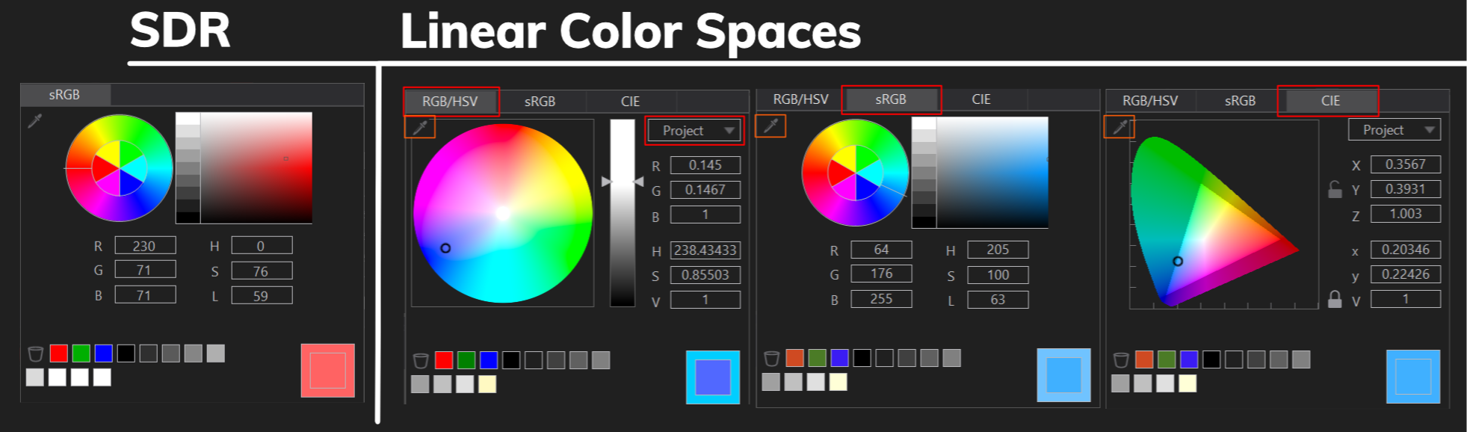Activate the eyedropper beside the large RGB/HSV wheel
This screenshot has width=1467, height=432.
point(420,128)
